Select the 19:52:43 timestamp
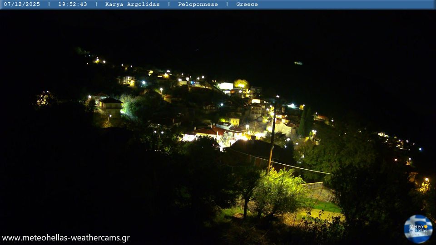 (73, 5)
